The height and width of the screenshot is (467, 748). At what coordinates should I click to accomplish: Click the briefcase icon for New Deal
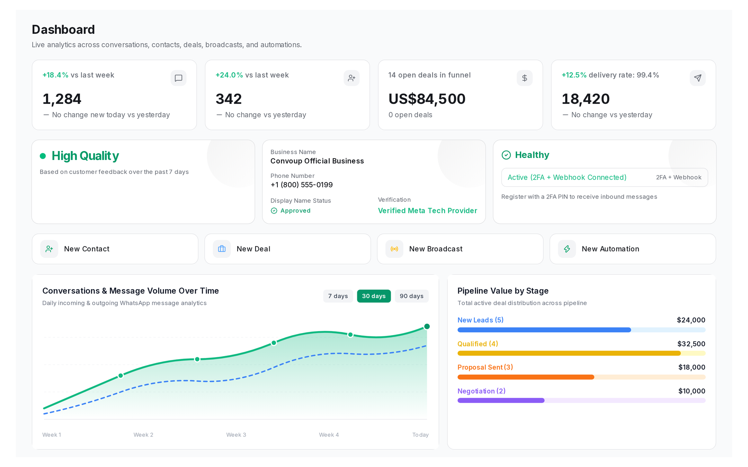pyautogui.click(x=222, y=249)
